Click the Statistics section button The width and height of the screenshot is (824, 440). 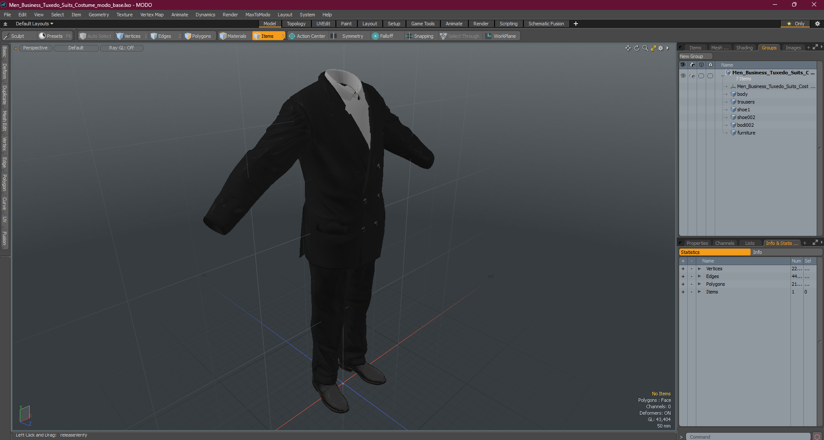pyautogui.click(x=714, y=252)
